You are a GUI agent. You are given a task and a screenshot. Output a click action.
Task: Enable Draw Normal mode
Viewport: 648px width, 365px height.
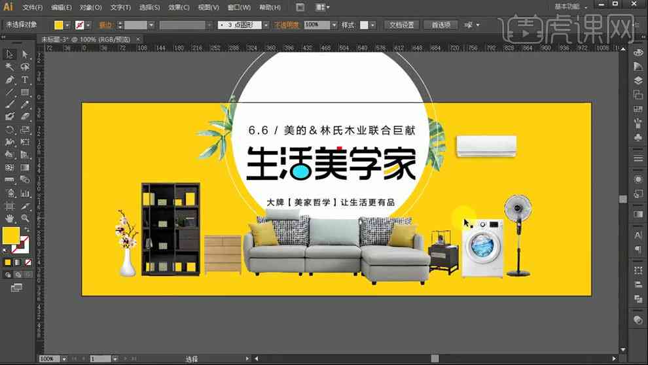(x=8, y=275)
